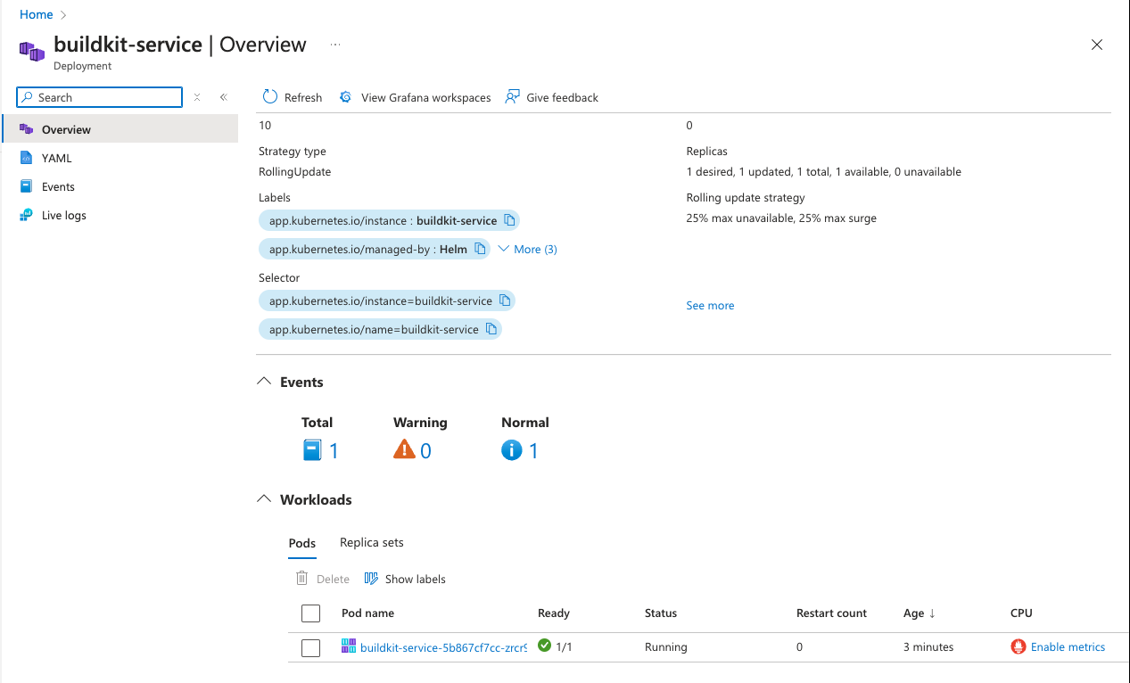Expand More (3) labels
The height and width of the screenshot is (683, 1130).
pos(527,249)
